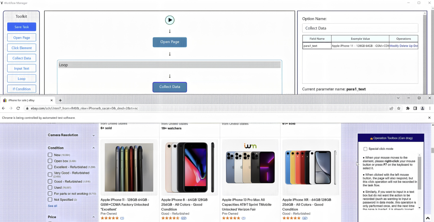Image resolution: width=434 pixels, height=222 pixels.
Task: Tick the Used condition checkbox
Action: [50, 187]
